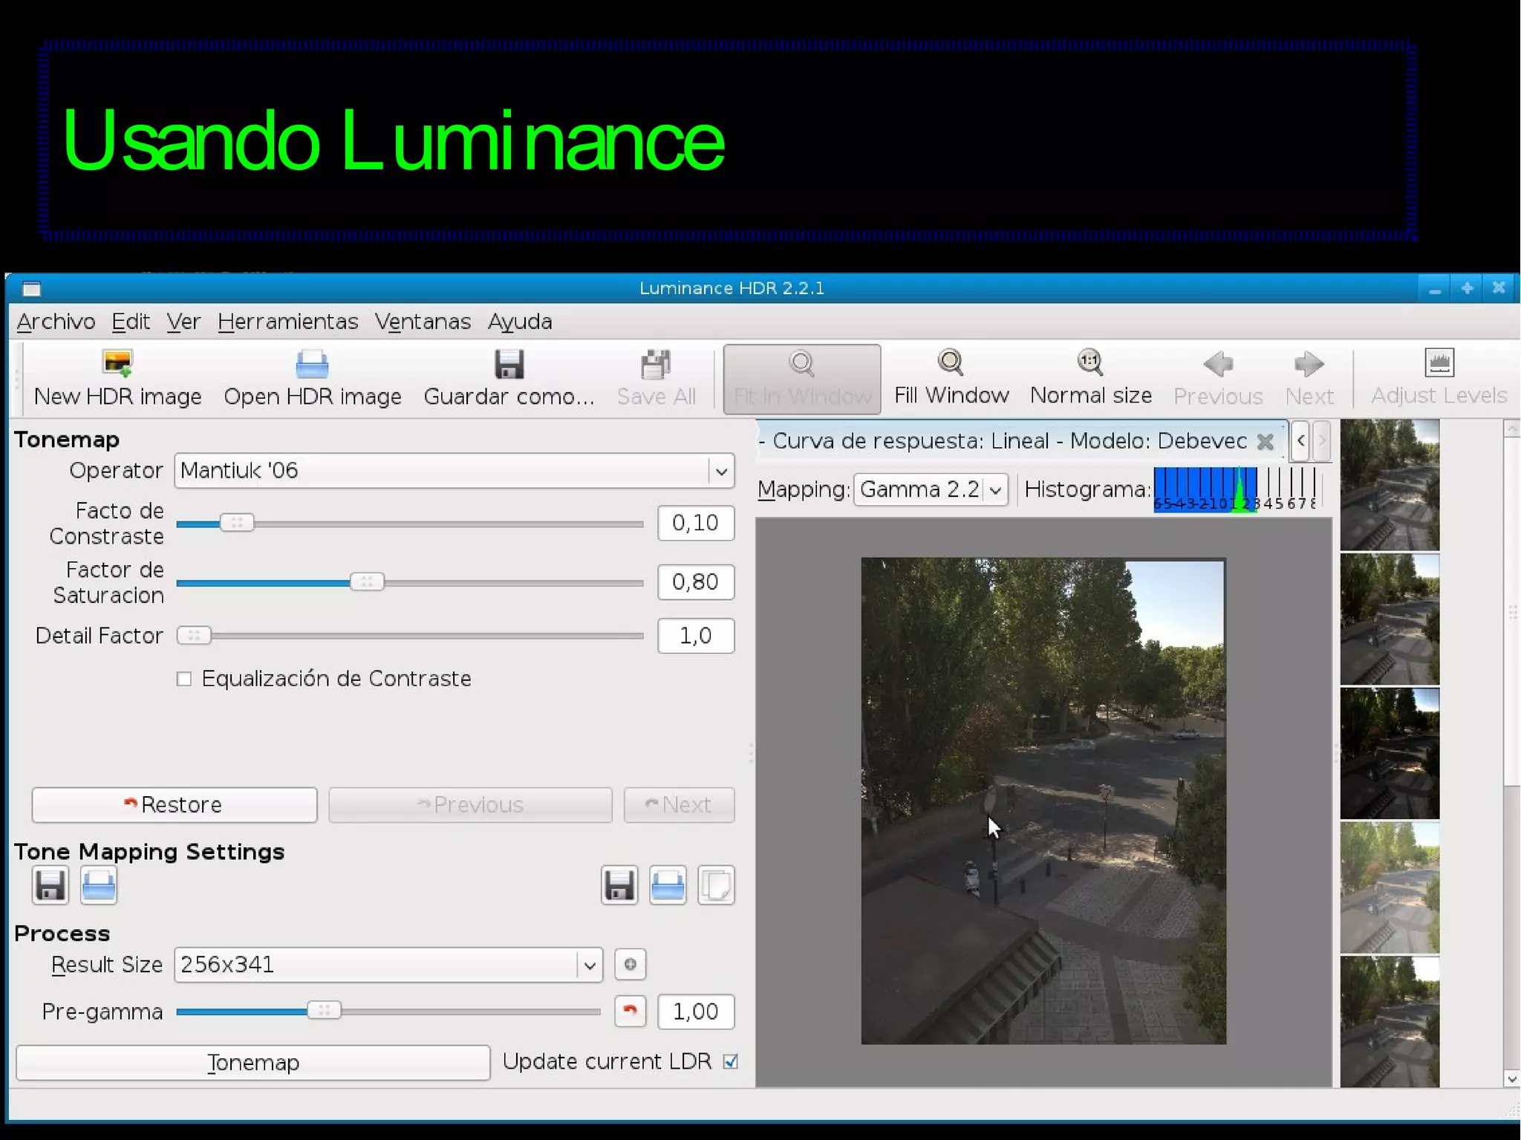Switch to Normal size view

click(x=1090, y=364)
